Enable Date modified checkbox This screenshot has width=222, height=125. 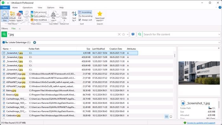click(27, 20)
